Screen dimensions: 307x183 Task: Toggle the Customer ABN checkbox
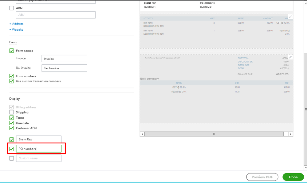point(12,128)
